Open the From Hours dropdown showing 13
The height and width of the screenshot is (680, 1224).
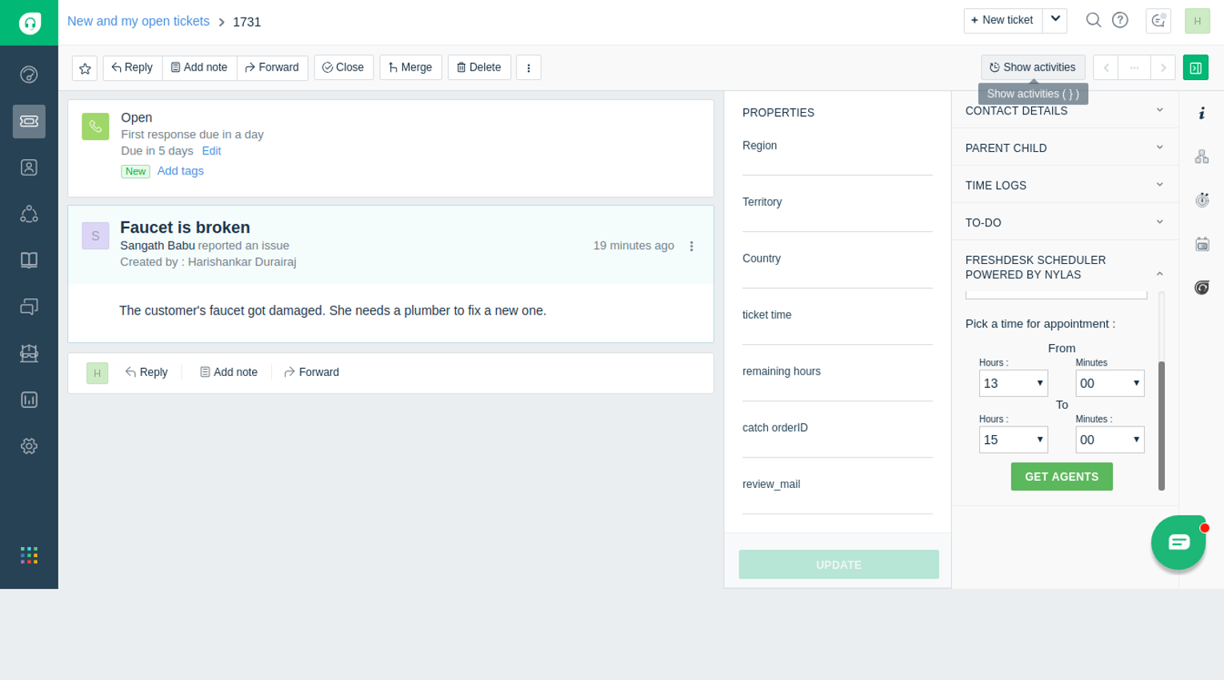(x=1013, y=383)
